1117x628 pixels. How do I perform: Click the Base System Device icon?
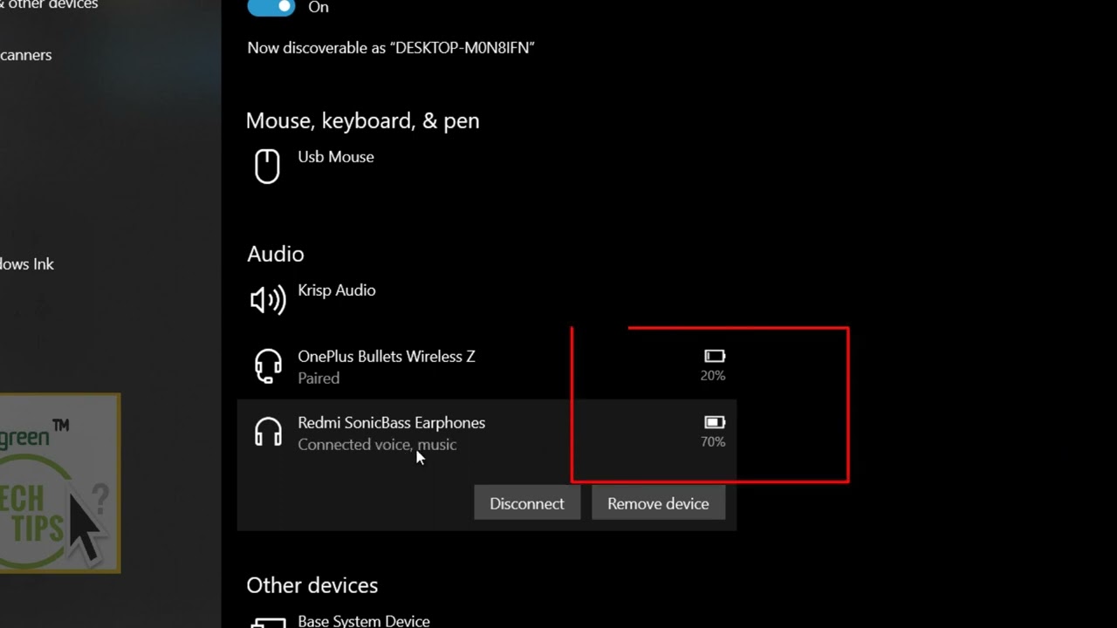point(268,623)
